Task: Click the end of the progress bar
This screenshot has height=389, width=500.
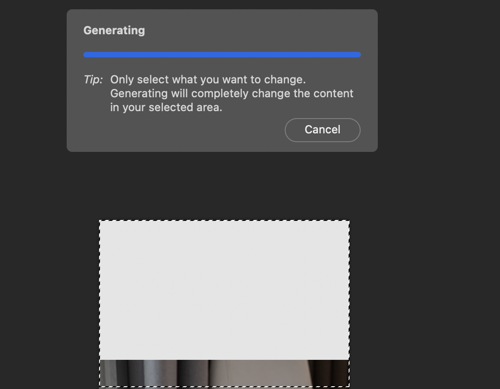Action: [x=359, y=54]
